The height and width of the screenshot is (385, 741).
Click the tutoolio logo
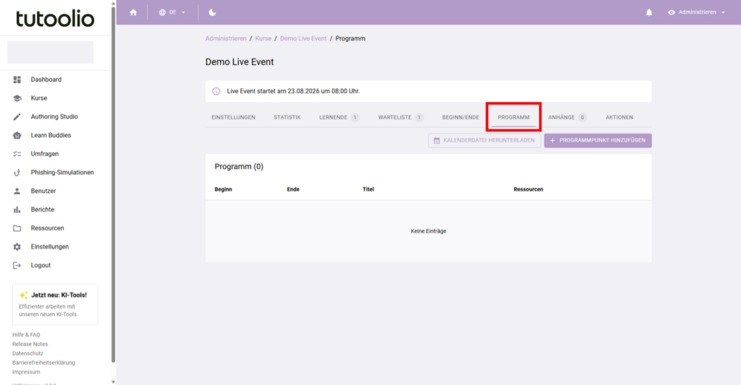click(x=55, y=18)
